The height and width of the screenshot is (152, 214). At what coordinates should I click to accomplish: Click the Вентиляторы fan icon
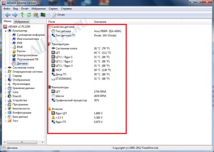50,87
